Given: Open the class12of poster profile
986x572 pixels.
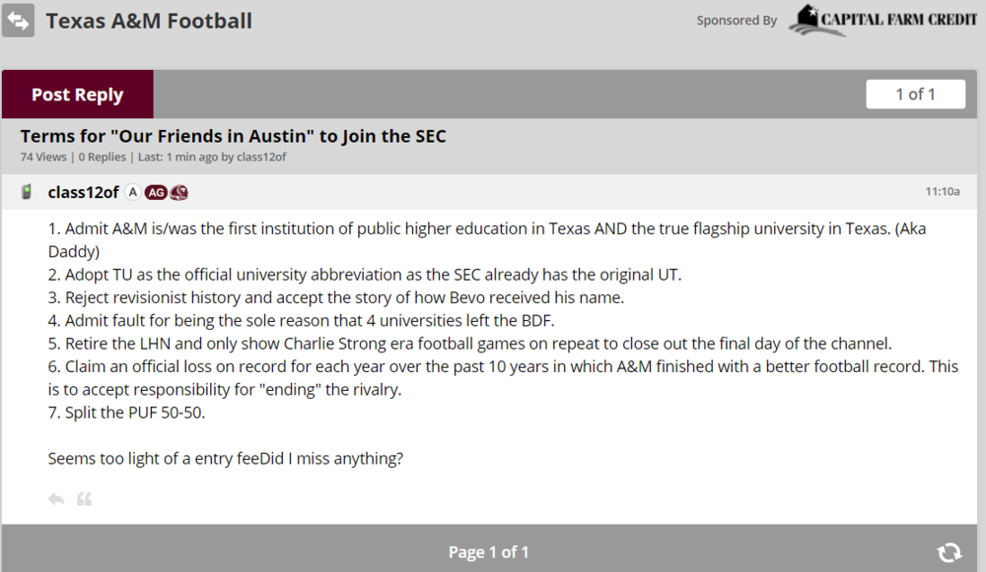Looking at the screenshot, I should coord(84,192).
